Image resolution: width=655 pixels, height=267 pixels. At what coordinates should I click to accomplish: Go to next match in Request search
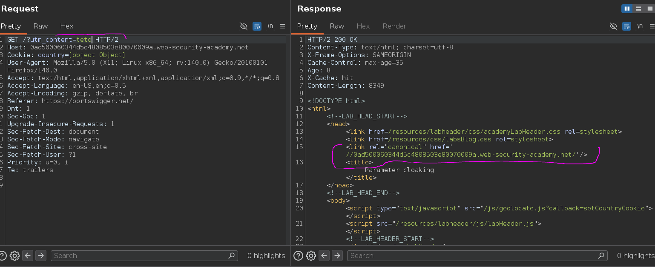pyautogui.click(x=40, y=256)
